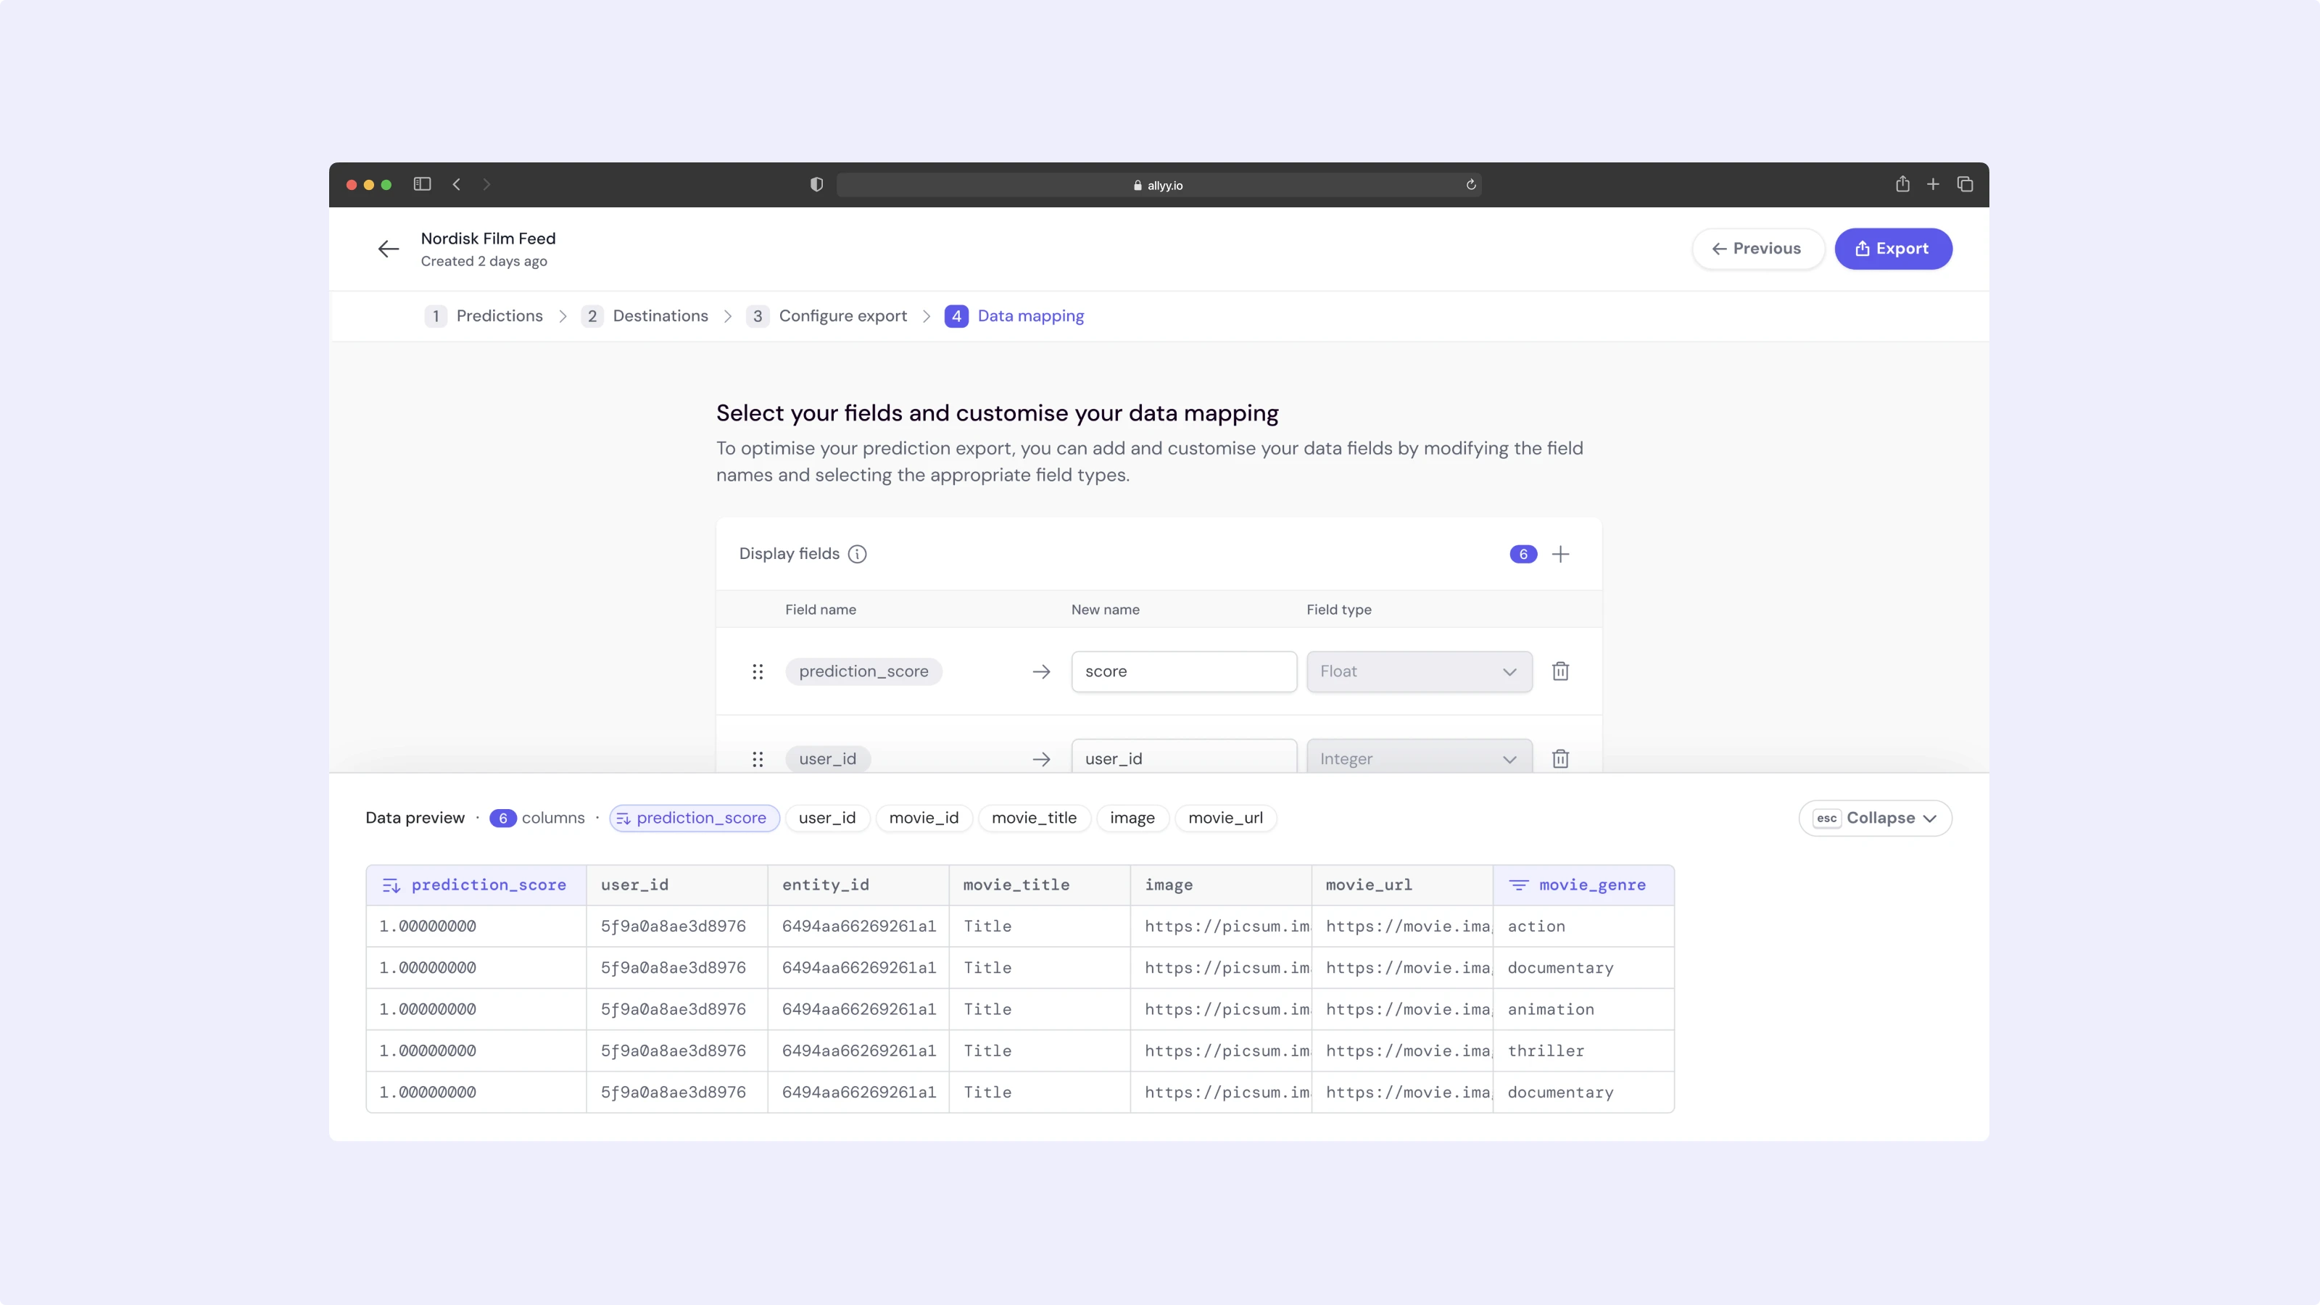Image resolution: width=2320 pixels, height=1305 pixels.
Task: Toggle the movie_url column chip
Action: point(1225,818)
